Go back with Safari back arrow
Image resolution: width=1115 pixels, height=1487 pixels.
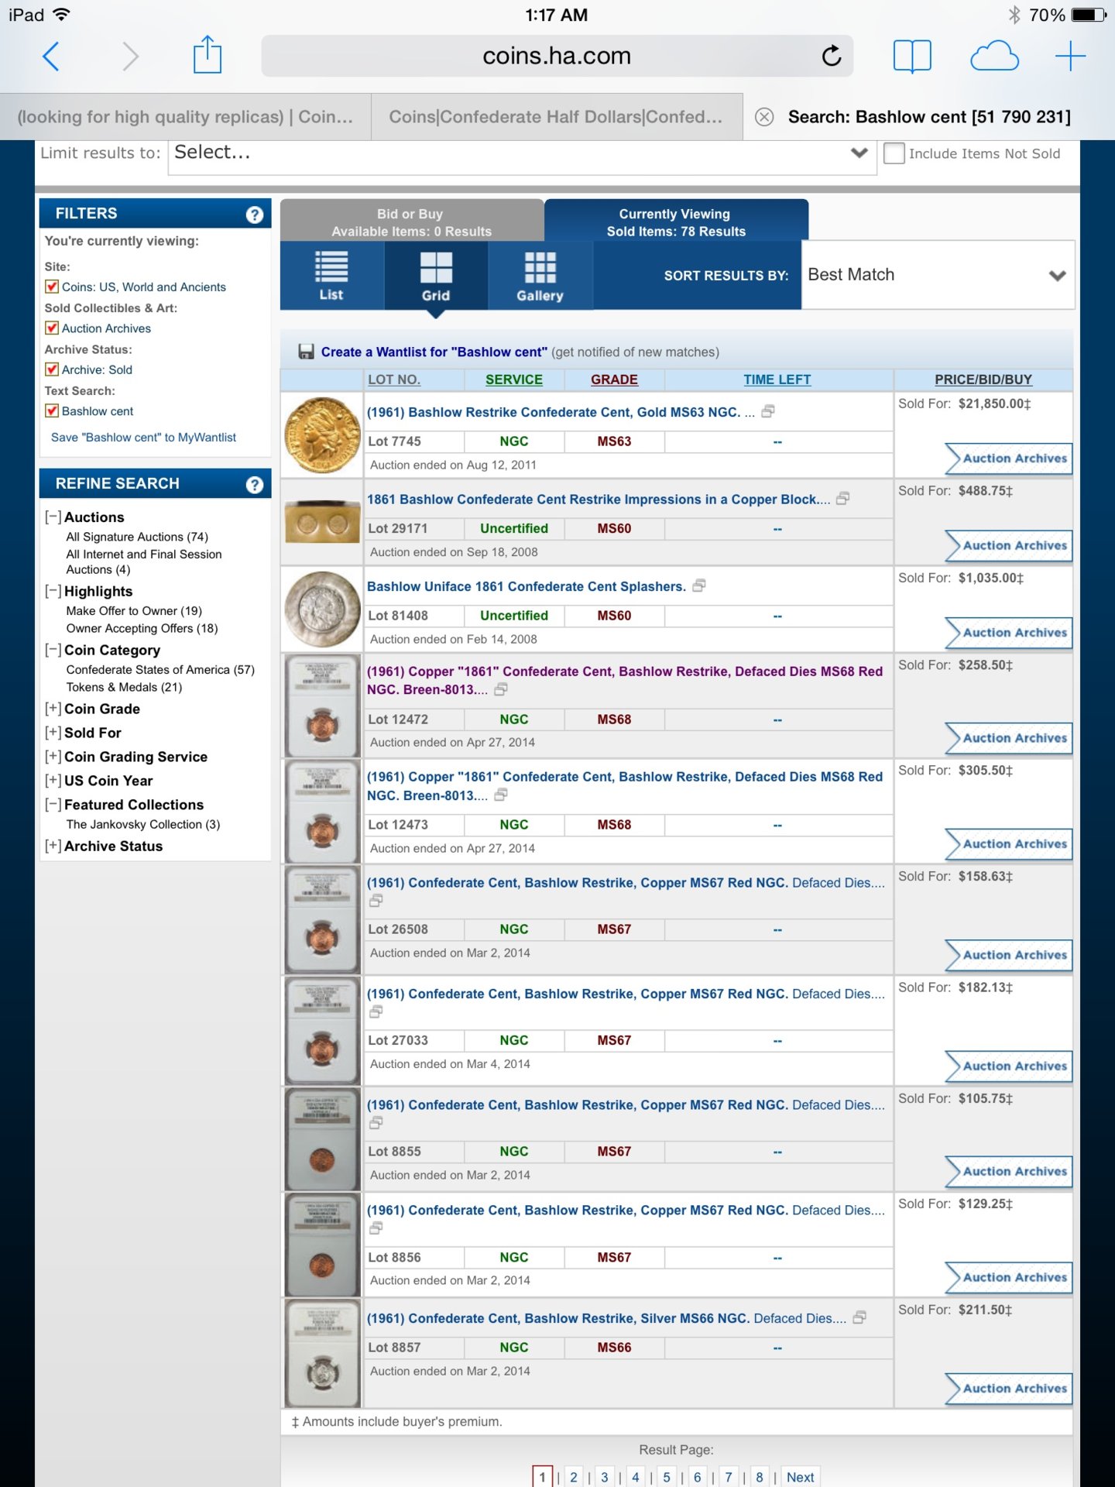point(51,56)
